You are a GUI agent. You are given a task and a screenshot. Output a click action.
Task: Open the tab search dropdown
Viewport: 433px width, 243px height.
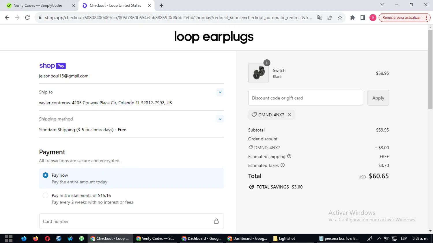click(382, 5)
